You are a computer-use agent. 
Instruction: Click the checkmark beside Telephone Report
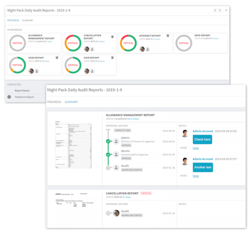tap(9, 96)
